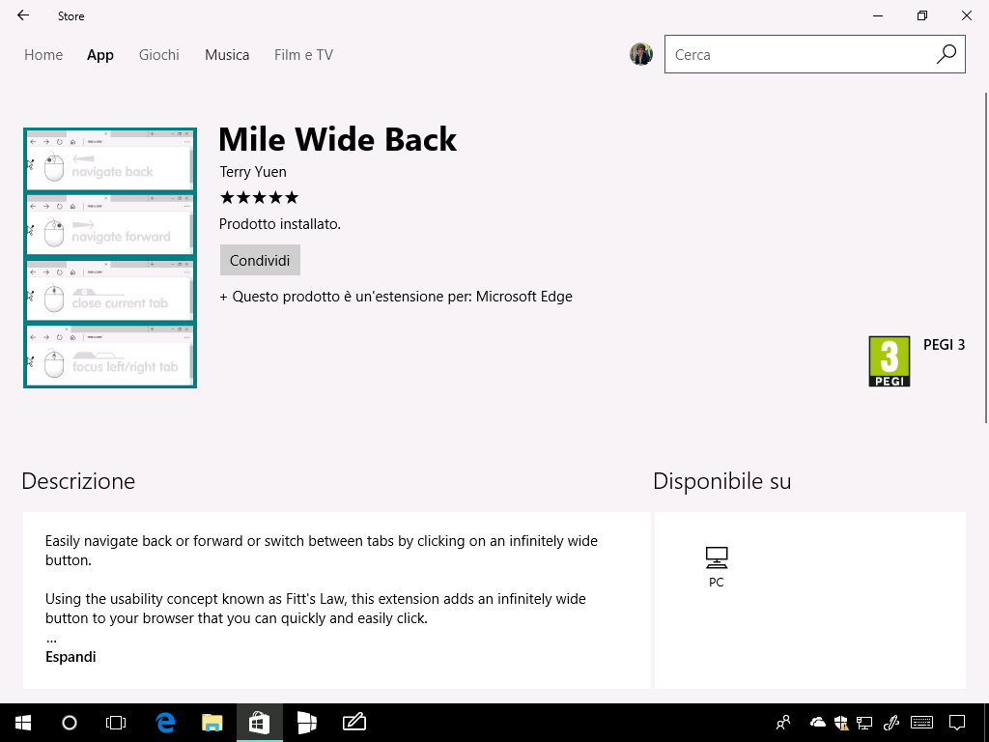Image resolution: width=989 pixels, height=742 pixels.
Task: Open the Windows Start menu
Action: click(23, 723)
